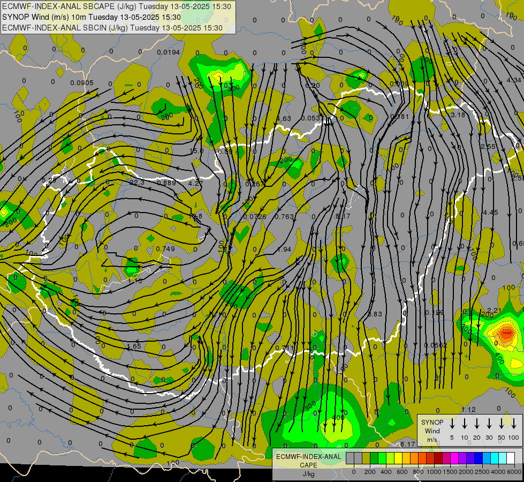Screen dimensions: 524x482
Task: Click the station value '0.0562'
Action: pos(436,345)
